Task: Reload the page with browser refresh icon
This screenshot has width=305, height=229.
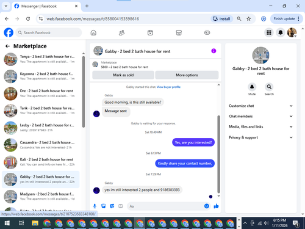Action: coord(28,19)
